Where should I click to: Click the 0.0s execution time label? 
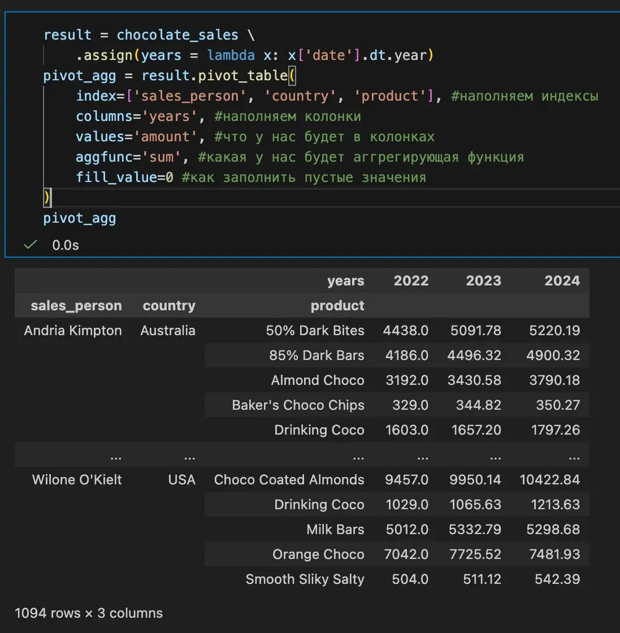pyautogui.click(x=66, y=245)
